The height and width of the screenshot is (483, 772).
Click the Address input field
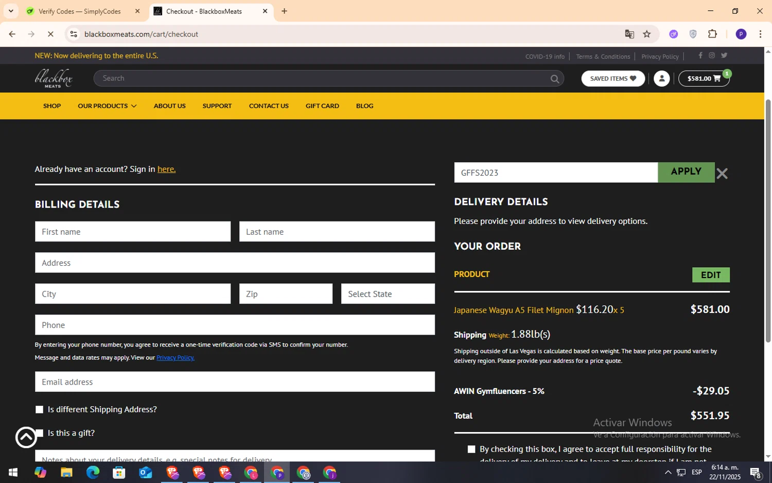point(235,263)
